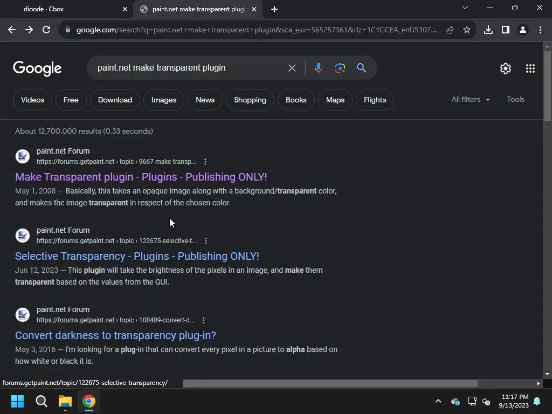This screenshot has width=552, height=414.
Task: Open the Chrome three-dot menu
Action: pyautogui.click(x=540, y=30)
